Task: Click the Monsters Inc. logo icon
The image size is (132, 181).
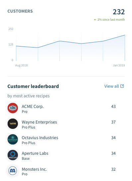Action: (x=13, y=171)
